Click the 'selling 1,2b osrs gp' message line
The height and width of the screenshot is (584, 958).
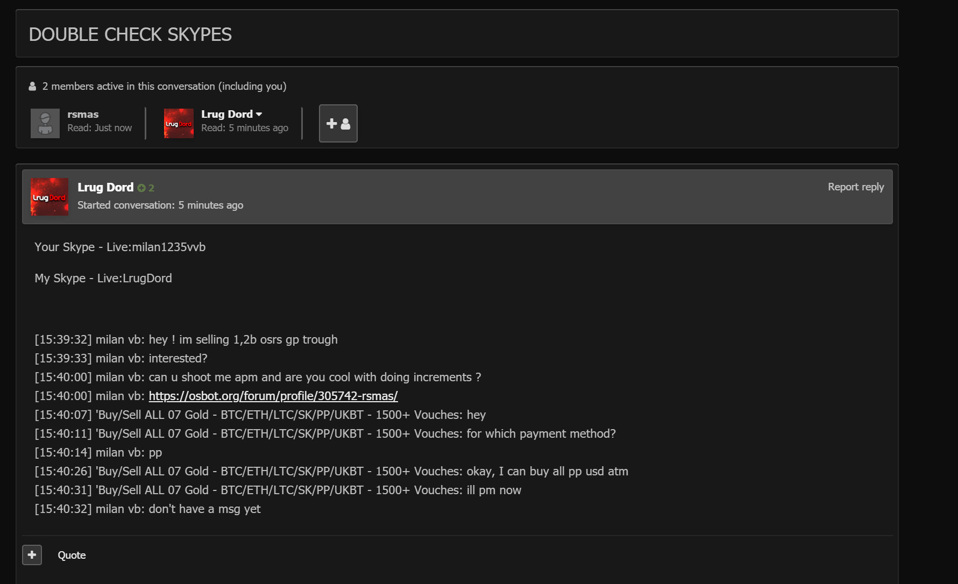[186, 339]
